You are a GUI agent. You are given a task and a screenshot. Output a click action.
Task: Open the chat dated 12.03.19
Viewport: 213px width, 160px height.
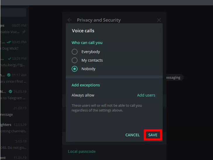[x=13, y=128]
